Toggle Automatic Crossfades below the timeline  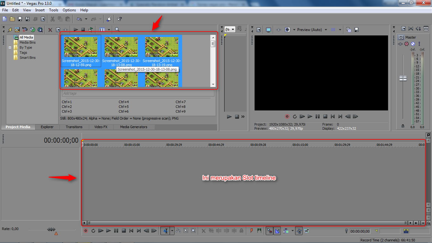[277, 231]
